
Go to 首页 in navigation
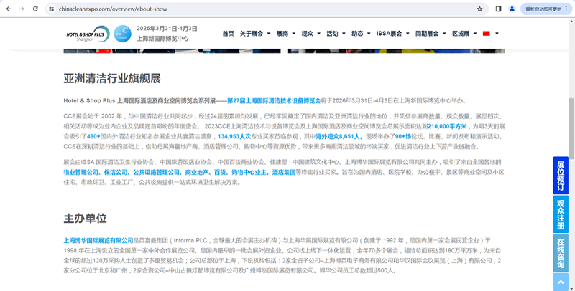click(228, 34)
